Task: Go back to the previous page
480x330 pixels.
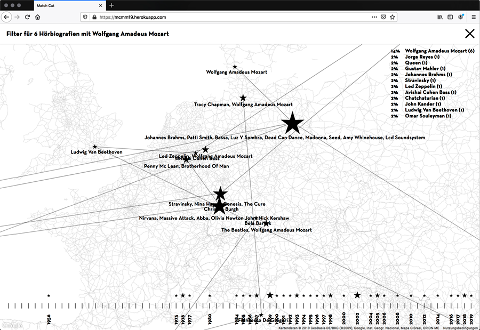Action: [x=7, y=17]
